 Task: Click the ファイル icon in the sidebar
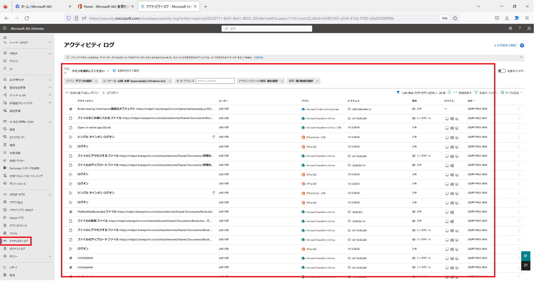click(x=5, y=233)
